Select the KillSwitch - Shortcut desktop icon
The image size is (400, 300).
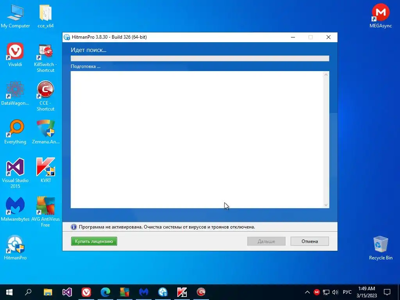pos(45,58)
